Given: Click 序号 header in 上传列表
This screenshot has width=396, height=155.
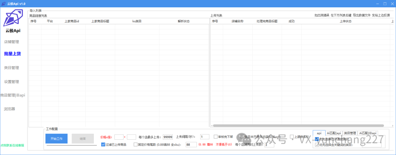Looking at the screenshot, I should click(215, 21).
